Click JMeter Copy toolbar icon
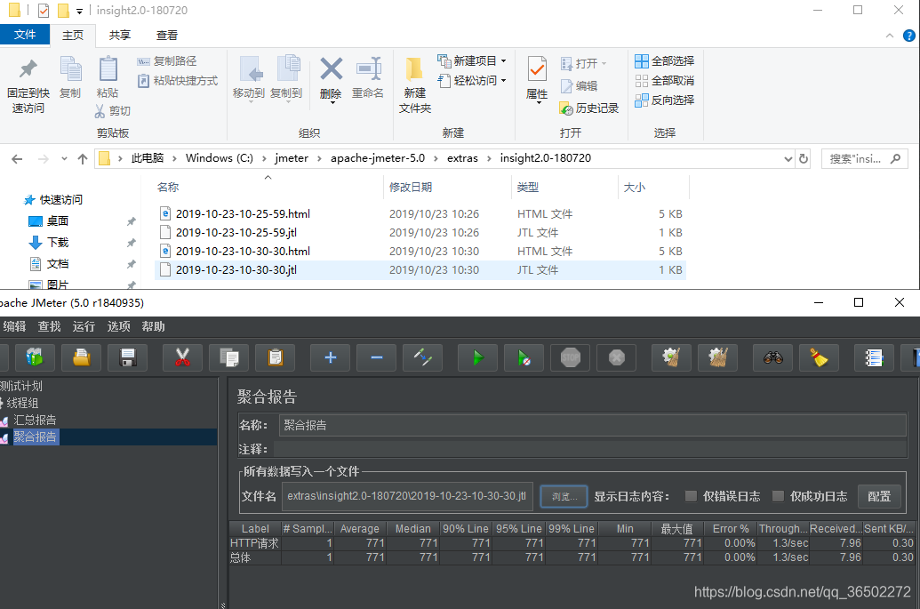Image resolution: width=920 pixels, height=609 pixels. pos(228,357)
